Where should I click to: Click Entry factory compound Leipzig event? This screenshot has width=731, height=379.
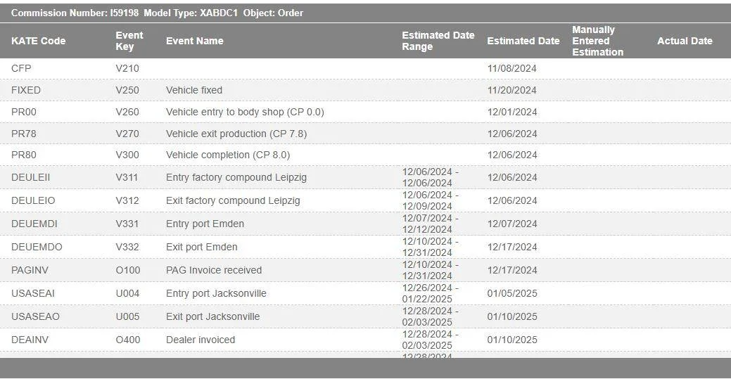(x=236, y=177)
